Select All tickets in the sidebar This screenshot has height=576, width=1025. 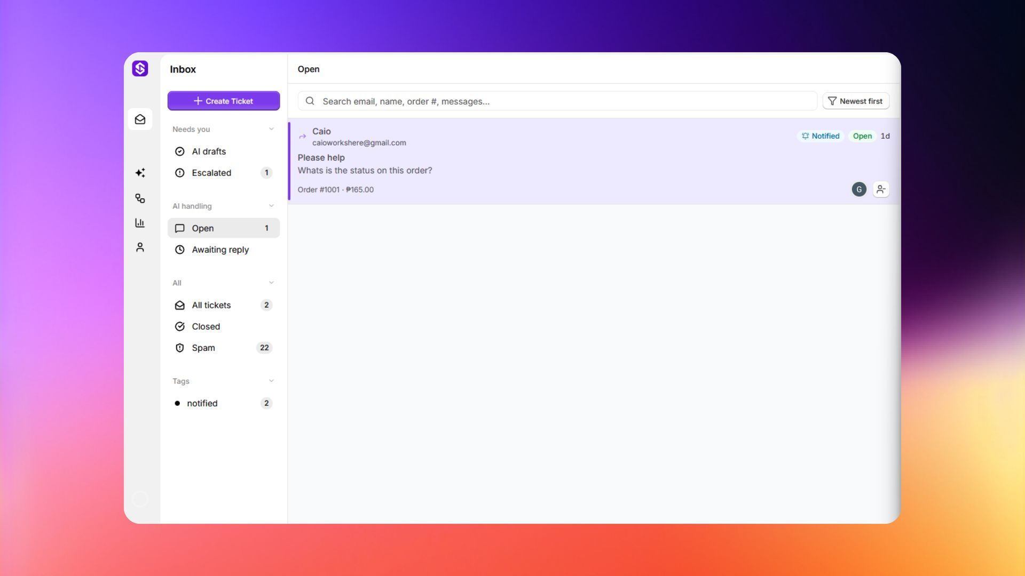pyautogui.click(x=224, y=305)
